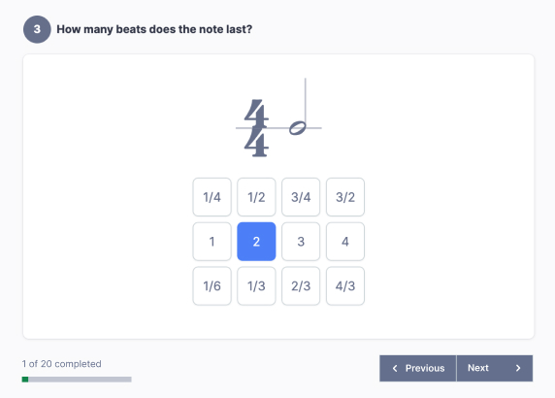Choose 1 beat as the answer
This screenshot has width=555, height=398.
pos(212,242)
